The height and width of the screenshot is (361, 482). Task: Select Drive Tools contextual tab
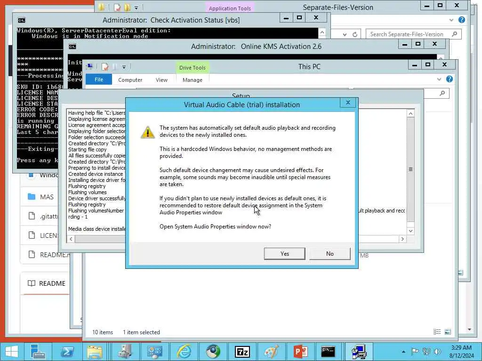193,68
